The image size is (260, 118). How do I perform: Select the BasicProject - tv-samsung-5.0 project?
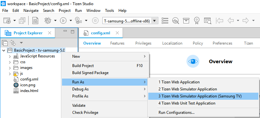[x=39, y=50]
